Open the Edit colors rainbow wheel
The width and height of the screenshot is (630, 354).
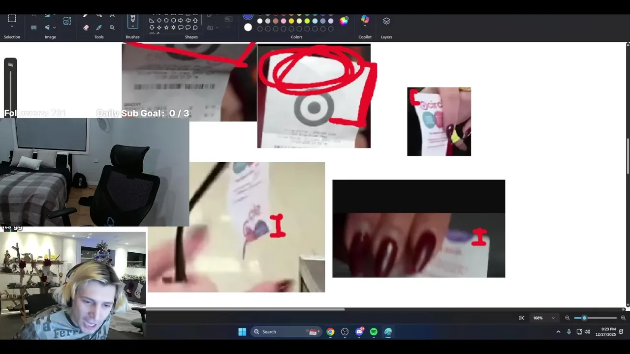pyautogui.click(x=344, y=21)
